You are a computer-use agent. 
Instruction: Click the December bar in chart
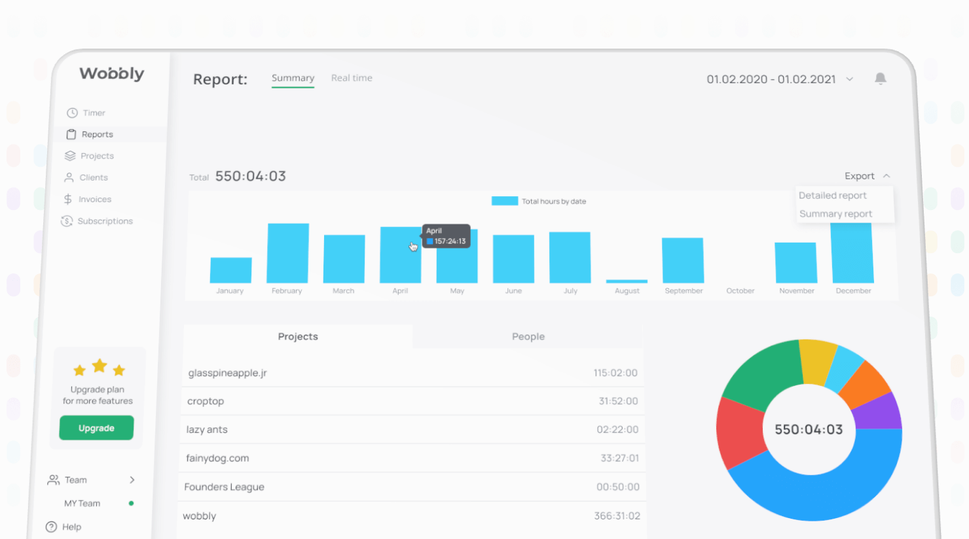pos(852,252)
